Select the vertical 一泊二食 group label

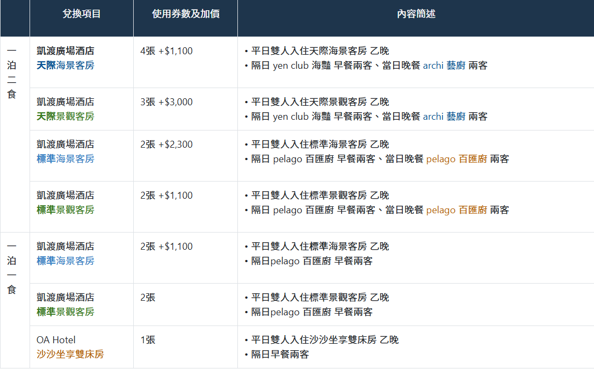click(x=12, y=73)
